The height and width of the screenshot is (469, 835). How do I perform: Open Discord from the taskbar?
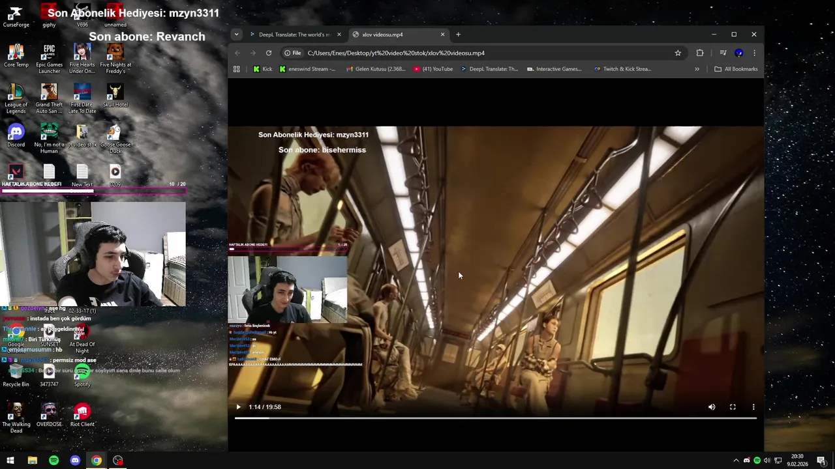pos(75,461)
